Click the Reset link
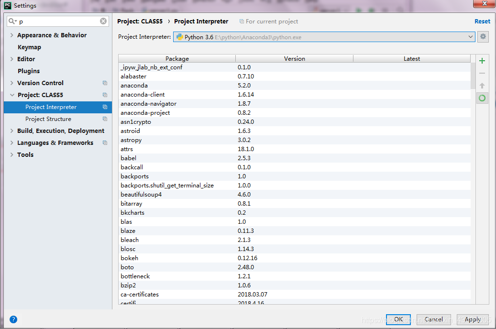The height and width of the screenshot is (329, 496). 482,21
